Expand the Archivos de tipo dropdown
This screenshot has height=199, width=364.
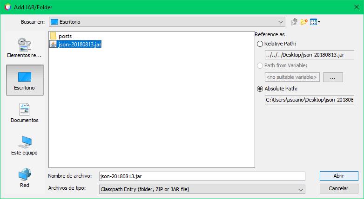pos(300,189)
